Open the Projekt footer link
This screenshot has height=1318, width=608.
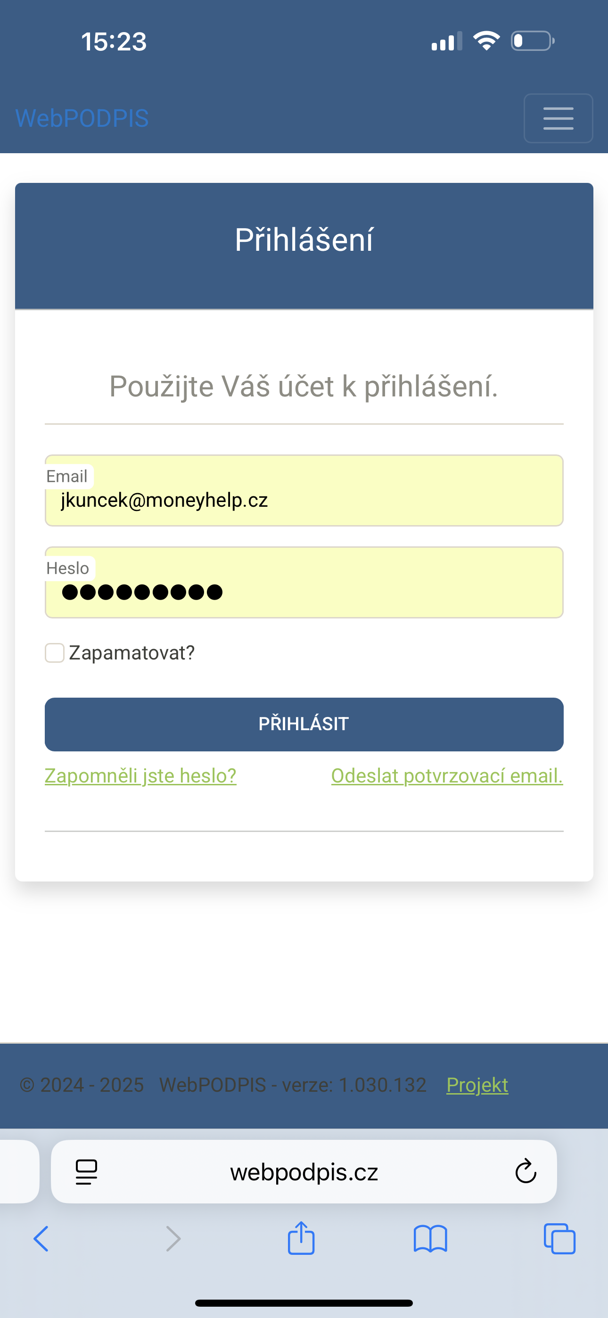pos(477,1085)
